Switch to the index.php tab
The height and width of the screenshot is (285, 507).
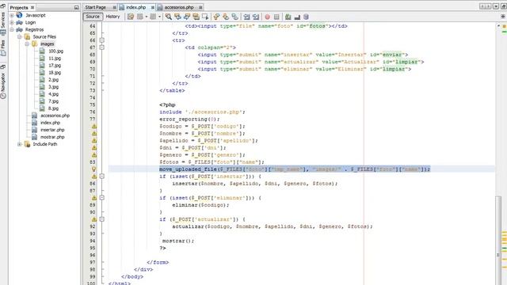coord(135,7)
